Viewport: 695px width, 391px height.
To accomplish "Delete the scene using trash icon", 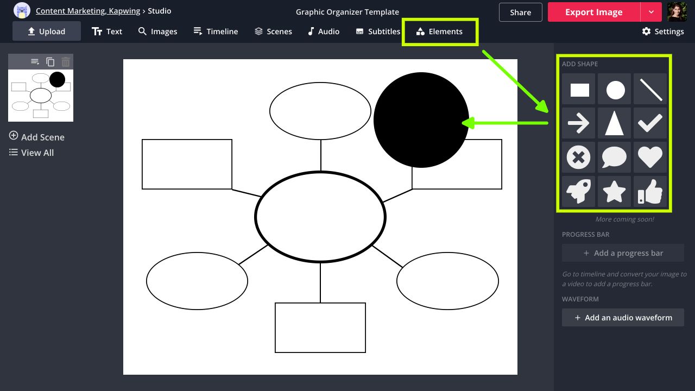I will (x=66, y=62).
